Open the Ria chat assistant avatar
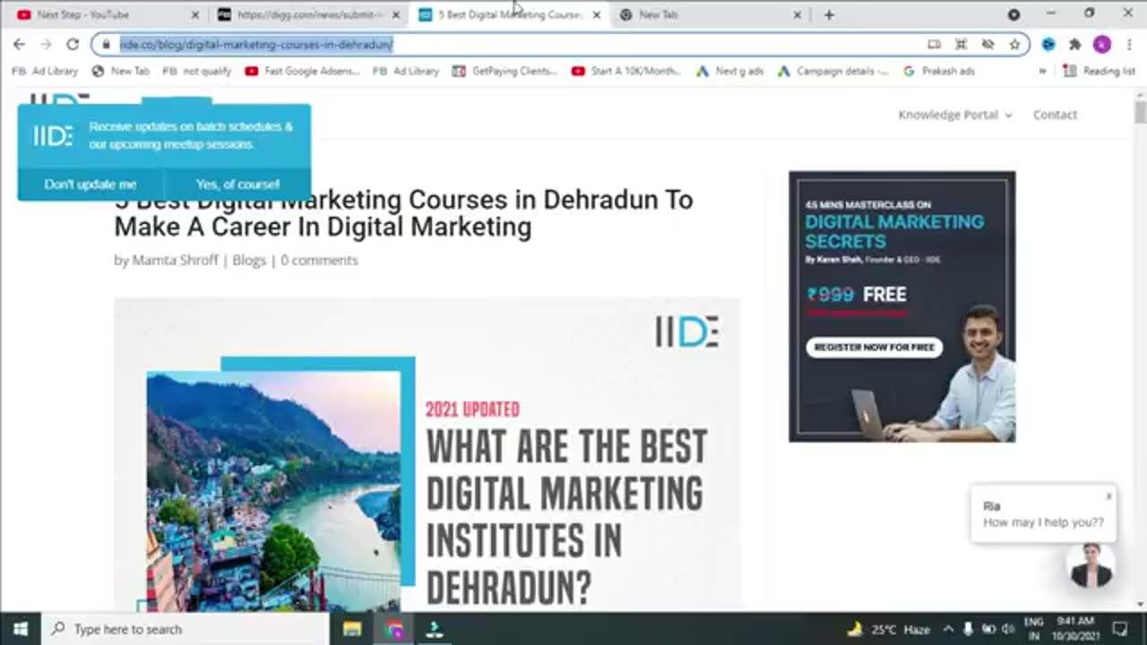Image resolution: width=1147 pixels, height=645 pixels. (1091, 564)
